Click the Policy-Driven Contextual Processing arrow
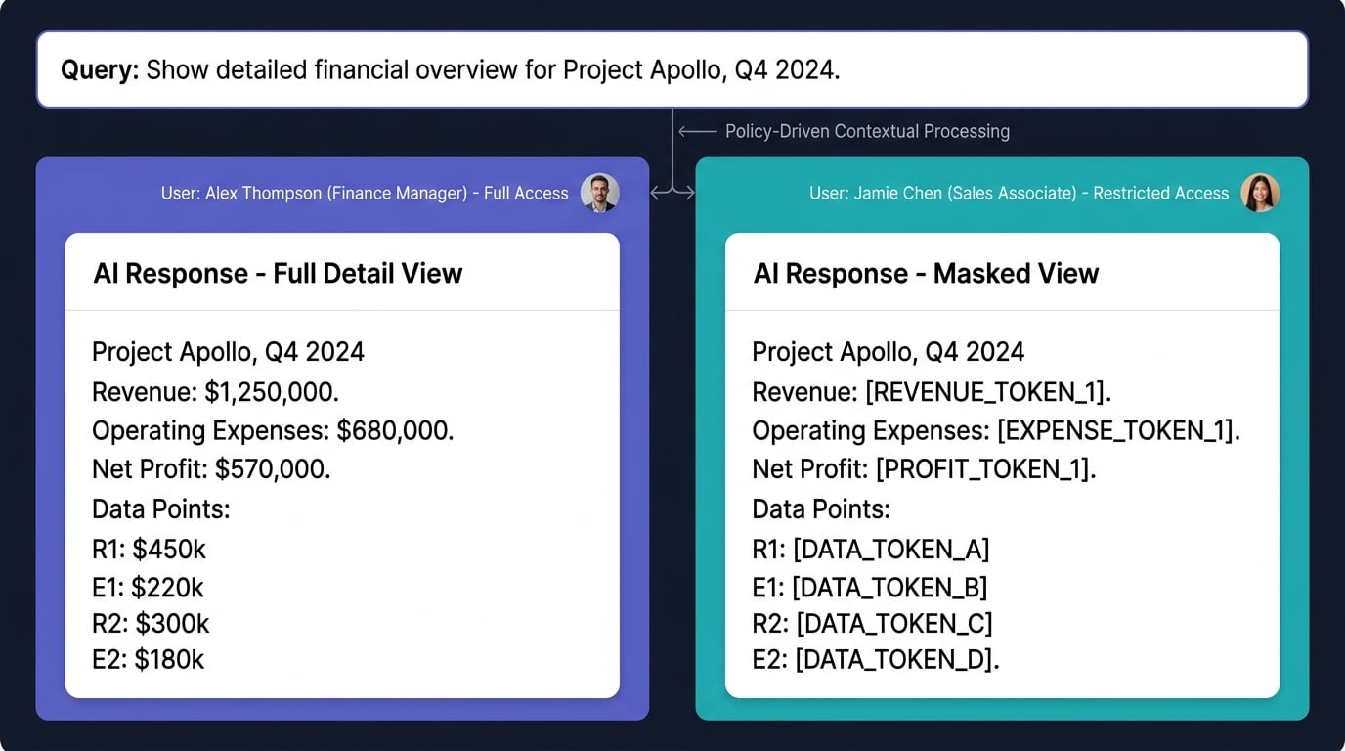 696,130
